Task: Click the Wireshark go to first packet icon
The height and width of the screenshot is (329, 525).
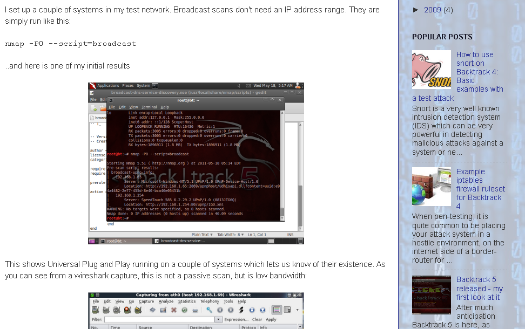Action: 252,310
